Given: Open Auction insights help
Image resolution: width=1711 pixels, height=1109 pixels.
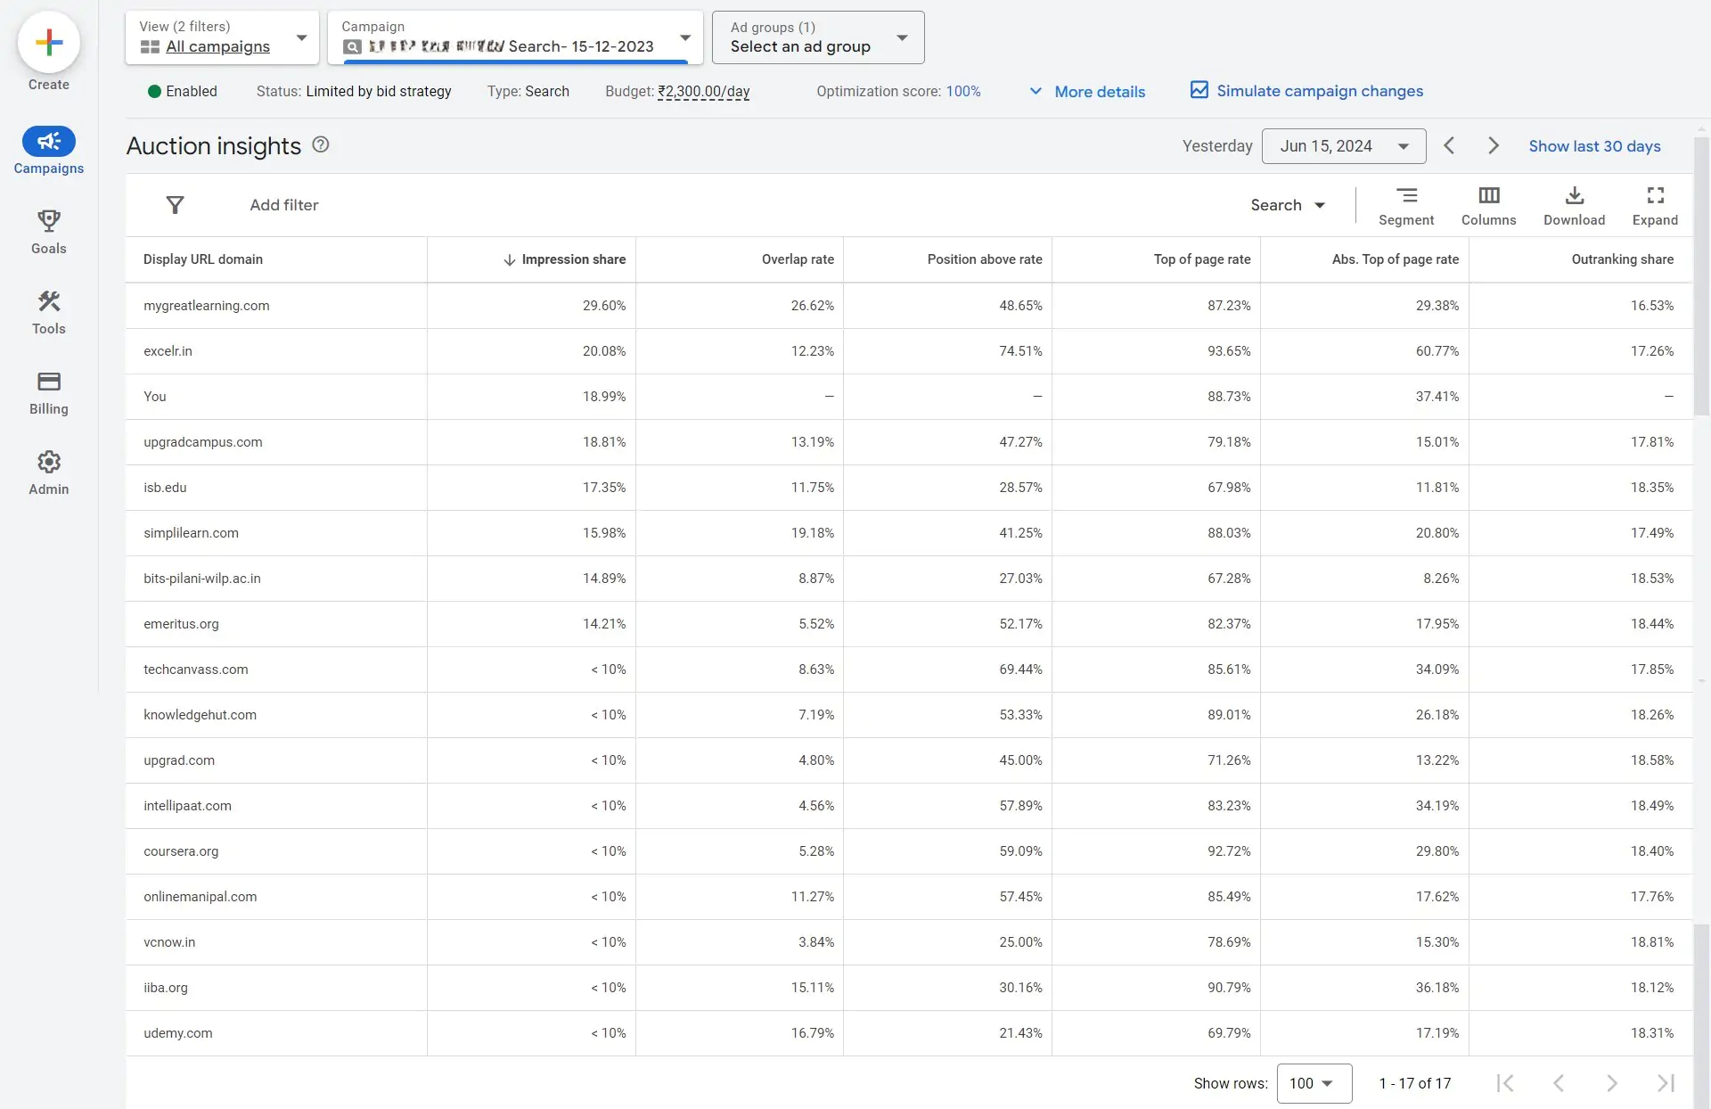Looking at the screenshot, I should 321,144.
